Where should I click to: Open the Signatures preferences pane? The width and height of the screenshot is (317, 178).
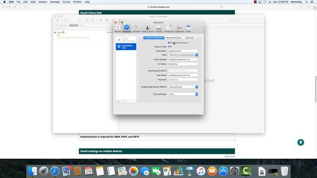point(180,29)
